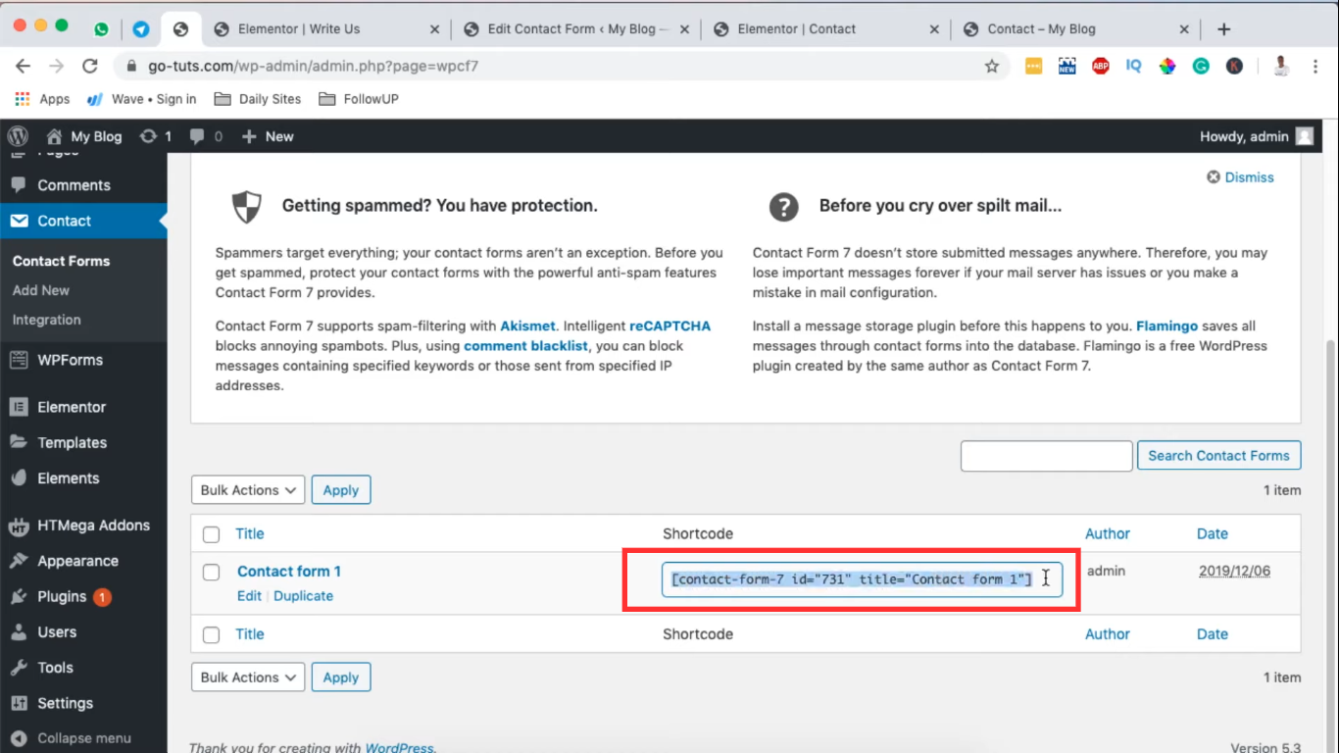Open Chrome's three-dot menu

[1314, 66]
